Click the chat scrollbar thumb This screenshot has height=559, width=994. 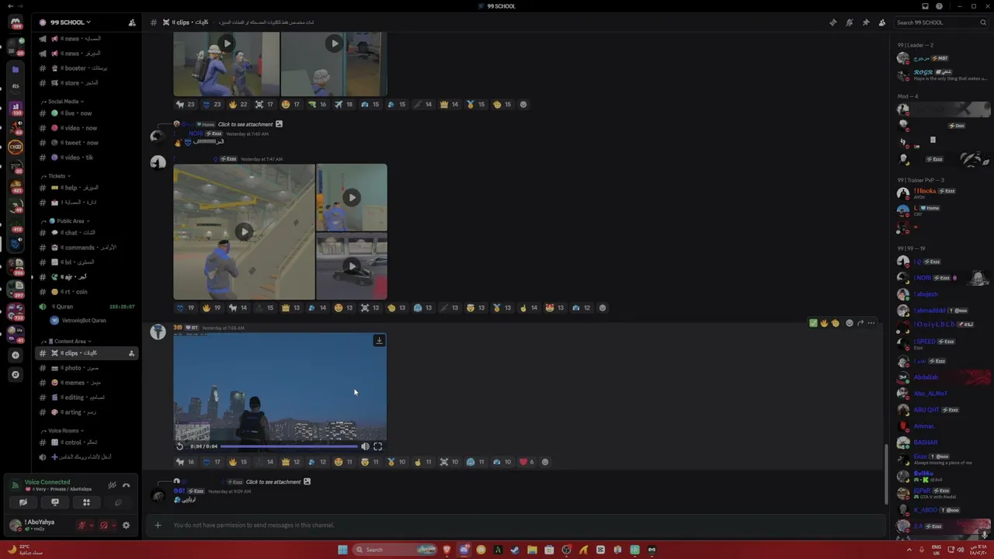(x=886, y=474)
